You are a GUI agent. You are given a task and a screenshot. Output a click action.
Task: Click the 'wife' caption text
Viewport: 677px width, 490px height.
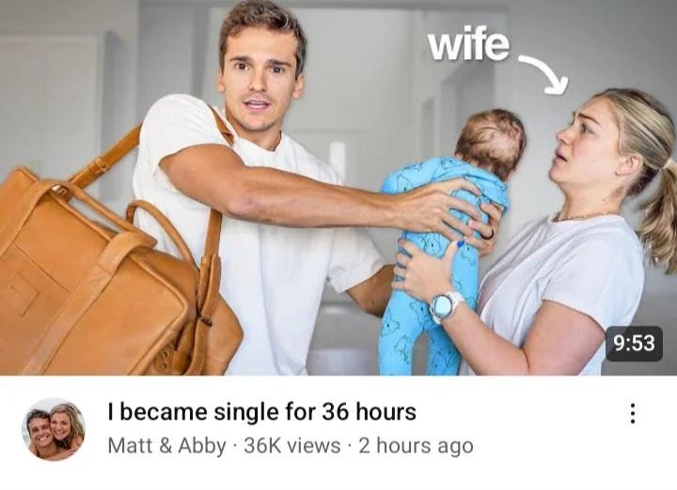tap(468, 44)
